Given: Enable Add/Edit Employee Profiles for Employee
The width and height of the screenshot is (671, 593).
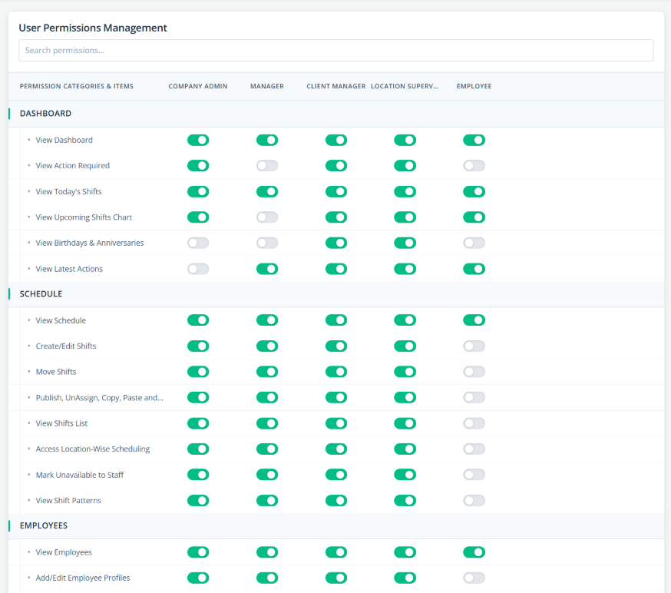Looking at the screenshot, I should tap(474, 578).
